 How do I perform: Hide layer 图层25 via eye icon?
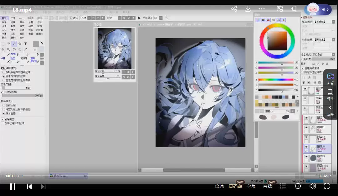pos(306,157)
